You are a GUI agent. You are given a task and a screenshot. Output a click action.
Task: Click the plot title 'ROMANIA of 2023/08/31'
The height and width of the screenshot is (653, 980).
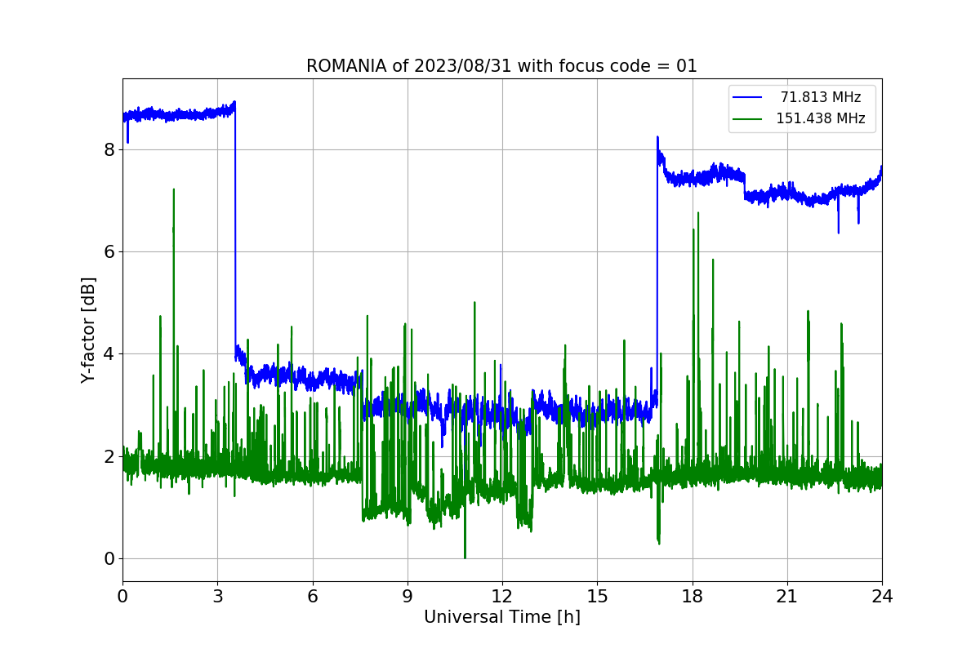pyautogui.click(x=501, y=66)
